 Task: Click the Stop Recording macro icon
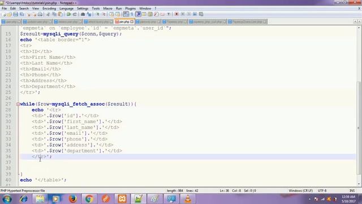pos(183,14)
